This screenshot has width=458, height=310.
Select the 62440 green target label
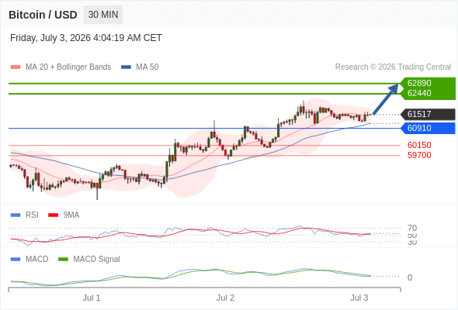pos(419,93)
